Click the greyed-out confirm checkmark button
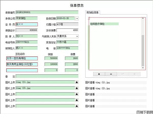Screen dimensions: 153x114 pyautogui.click(x=123, y=74)
